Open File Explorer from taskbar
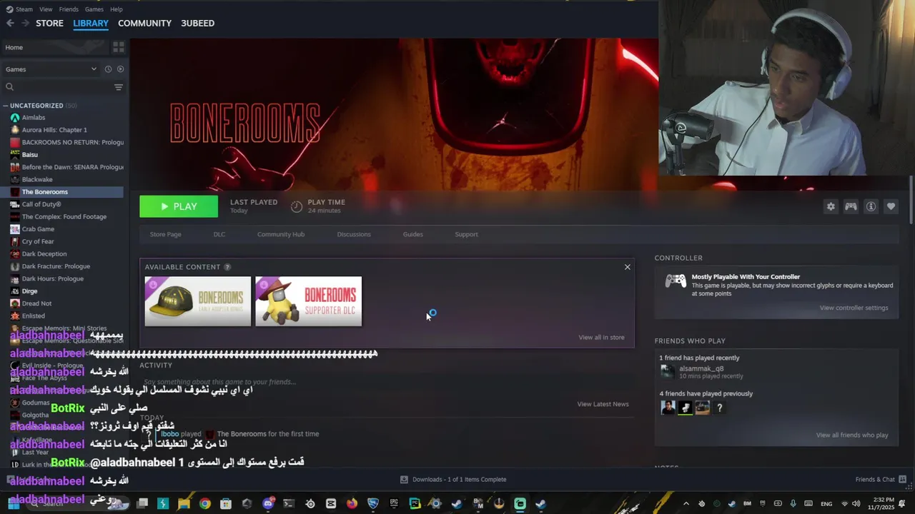 [x=184, y=503]
